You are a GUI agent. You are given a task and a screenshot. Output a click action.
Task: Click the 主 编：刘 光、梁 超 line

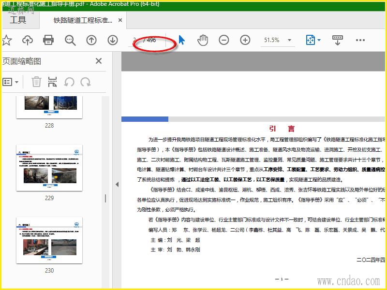pyautogui.click(x=175, y=240)
